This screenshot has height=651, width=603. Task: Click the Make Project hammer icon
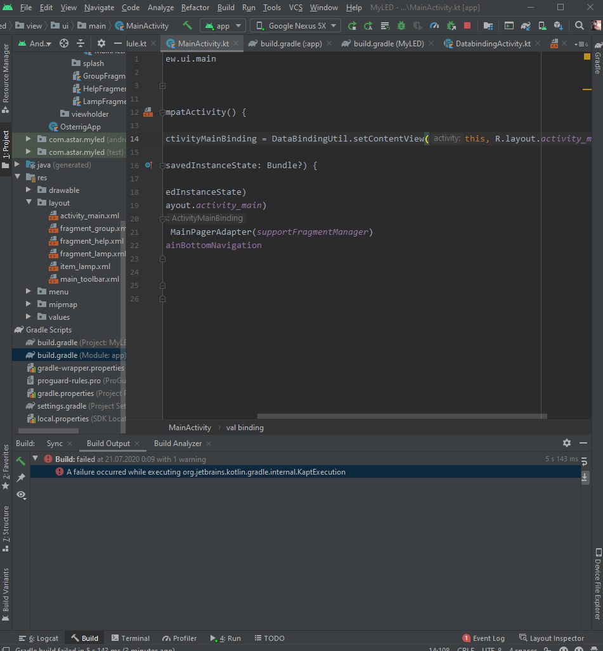tap(187, 26)
